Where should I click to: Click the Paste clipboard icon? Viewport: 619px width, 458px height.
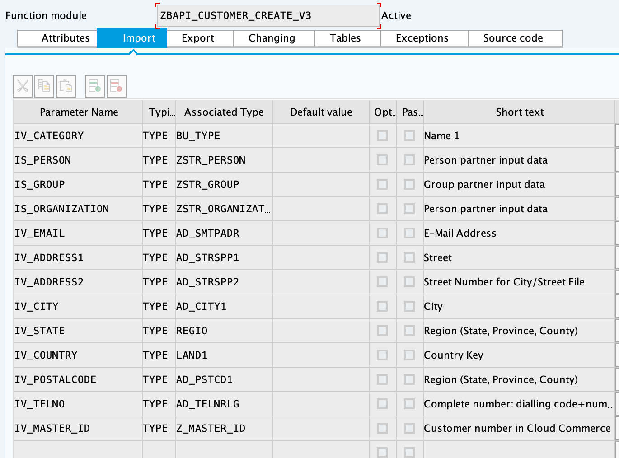pyautogui.click(x=66, y=86)
